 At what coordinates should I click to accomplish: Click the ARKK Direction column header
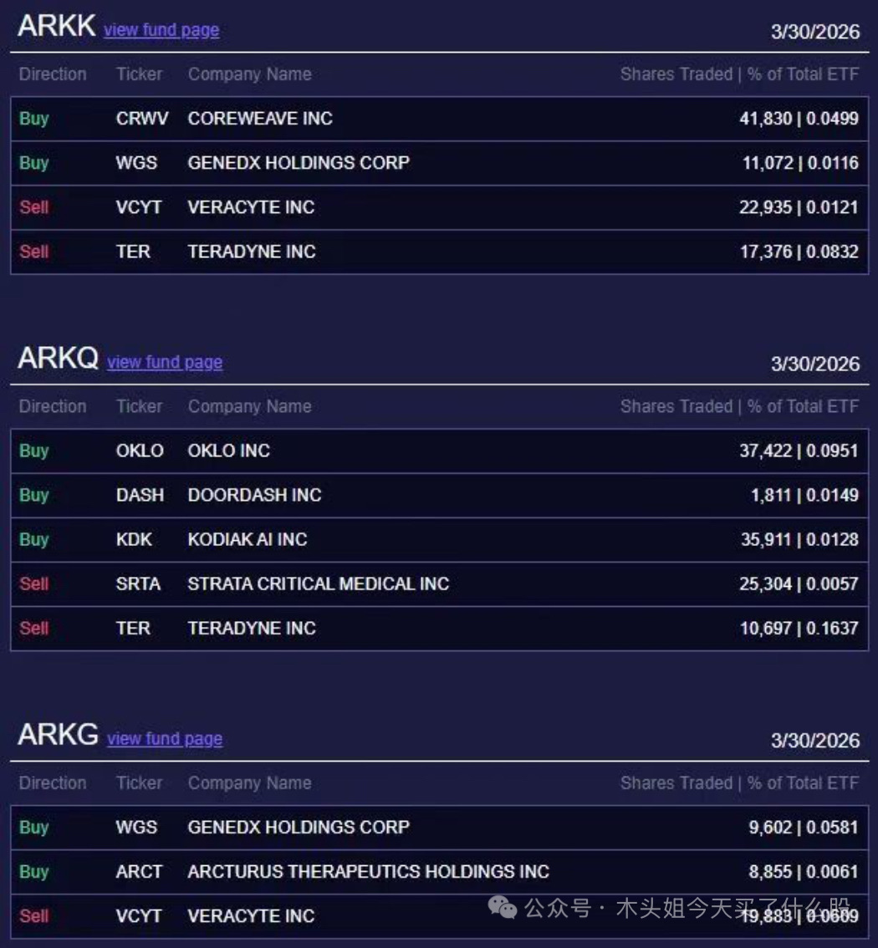click(x=53, y=74)
